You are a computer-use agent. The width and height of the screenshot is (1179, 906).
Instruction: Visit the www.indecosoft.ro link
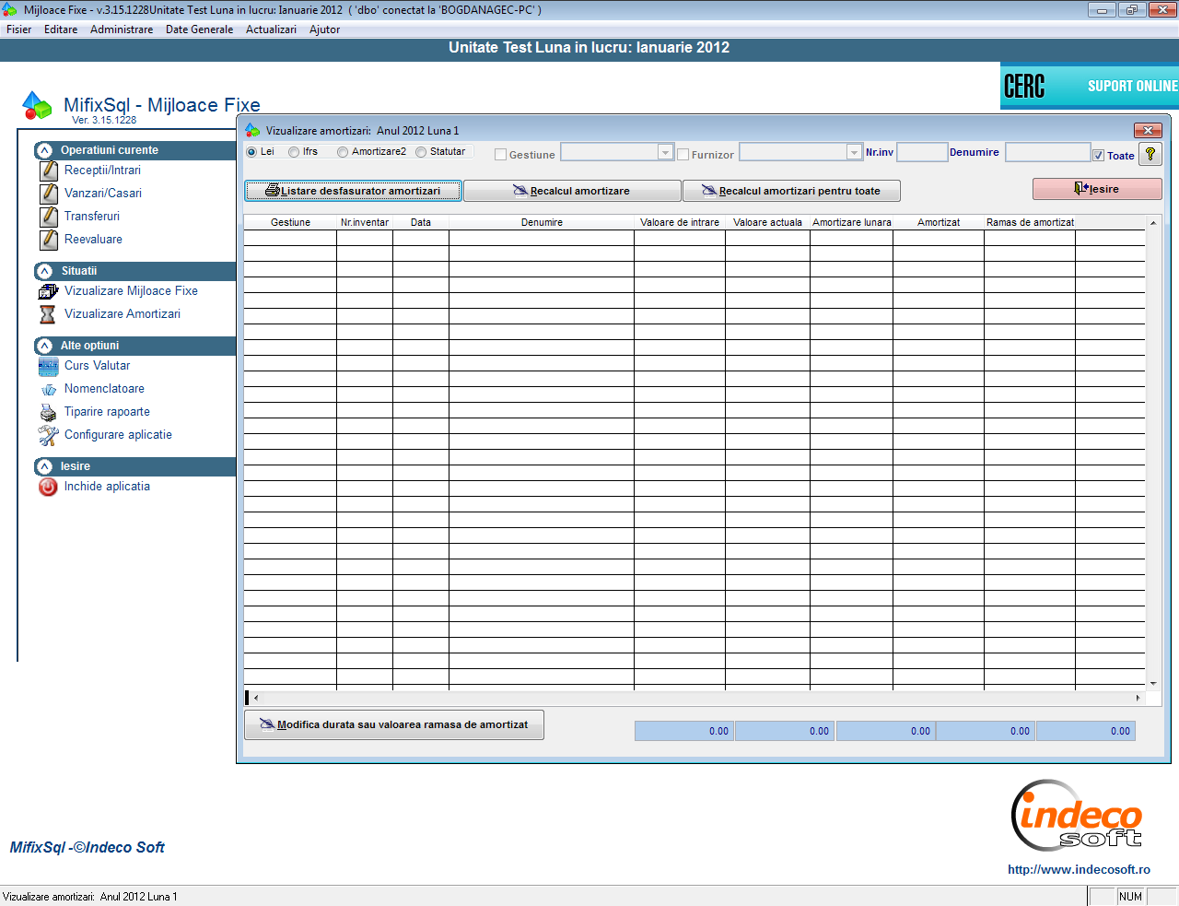coord(1079,869)
